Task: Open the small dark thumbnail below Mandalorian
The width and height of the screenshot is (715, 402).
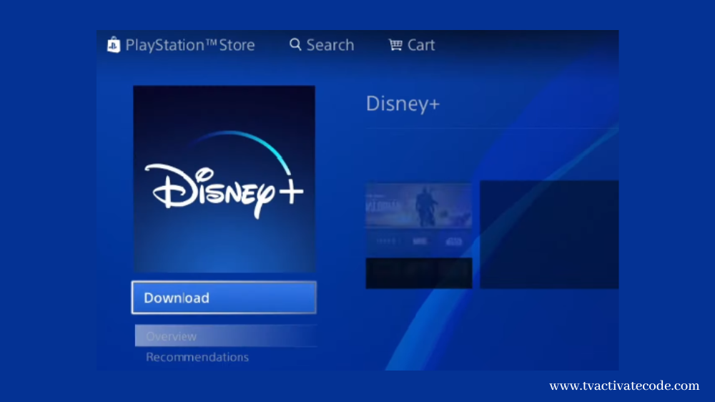Action: pyautogui.click(x=418, y=273)
